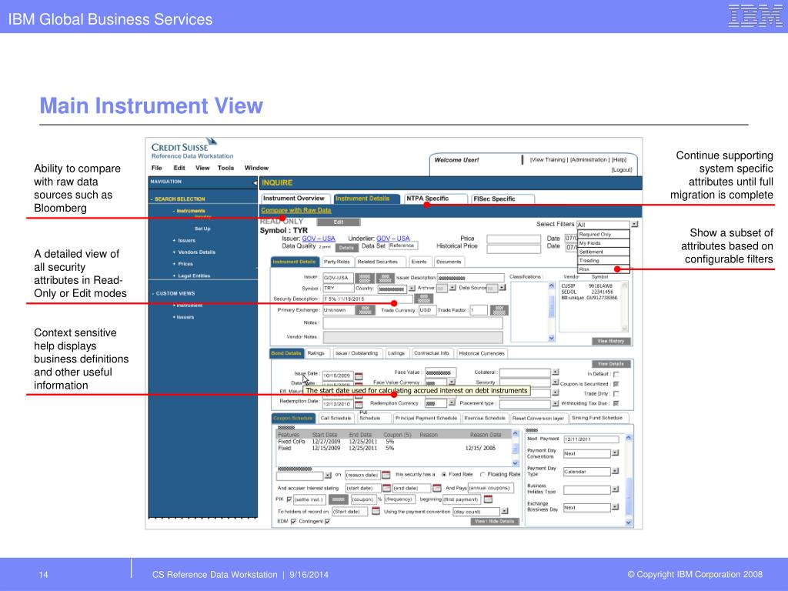Image resolution: width=788 pixels, height=591 pixels.
Task: Open calendar icon after first payment field
Action: point(487,499)
